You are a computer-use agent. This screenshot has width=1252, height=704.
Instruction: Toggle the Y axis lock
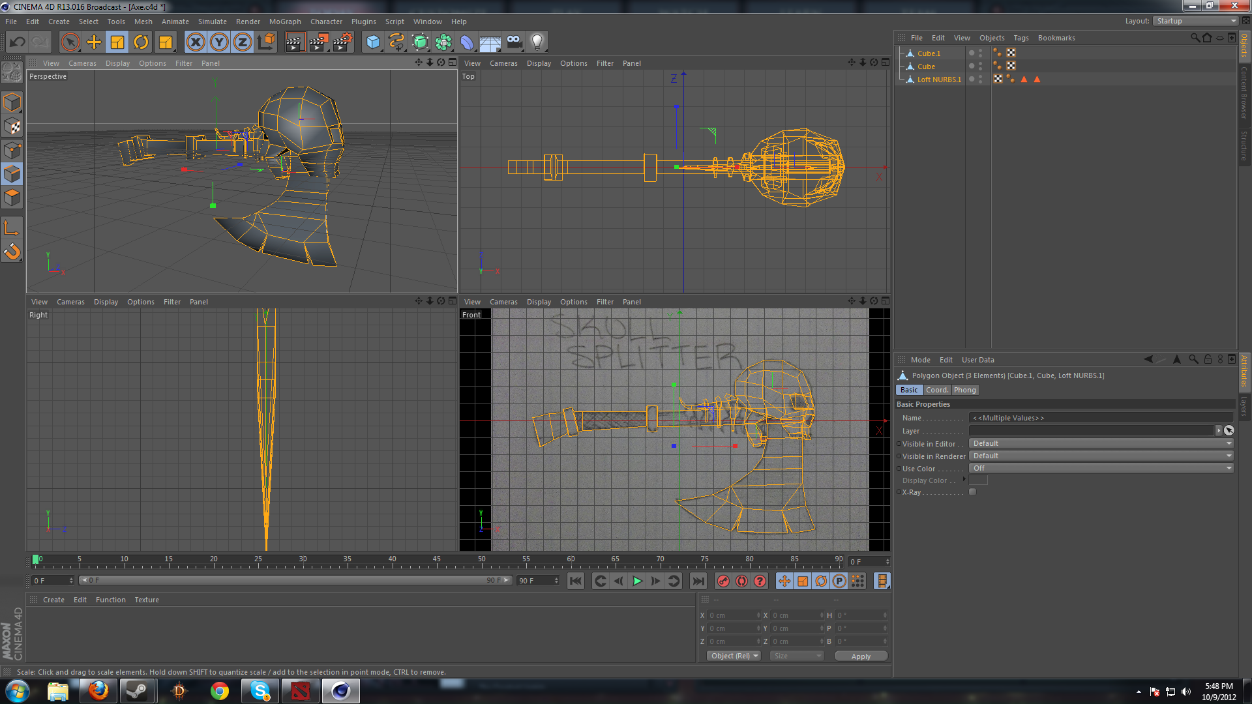pyautogui.click(x=219, y=42)
